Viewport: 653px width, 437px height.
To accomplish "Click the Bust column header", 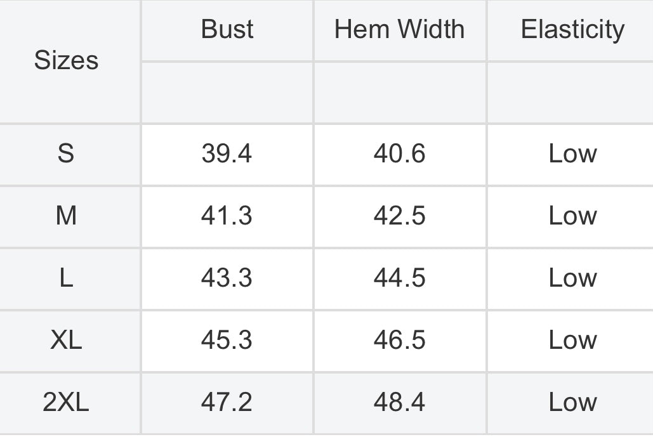I will (227, 29).
